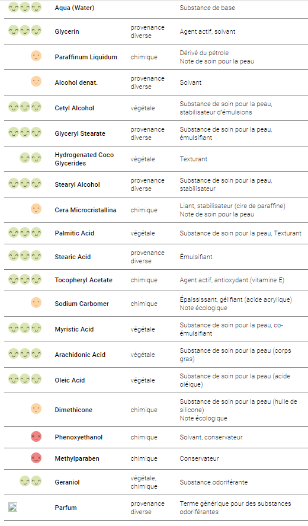Click the orange face icon beside Alcohol denat.
308x526 pixels.
[x=36, y=81]
